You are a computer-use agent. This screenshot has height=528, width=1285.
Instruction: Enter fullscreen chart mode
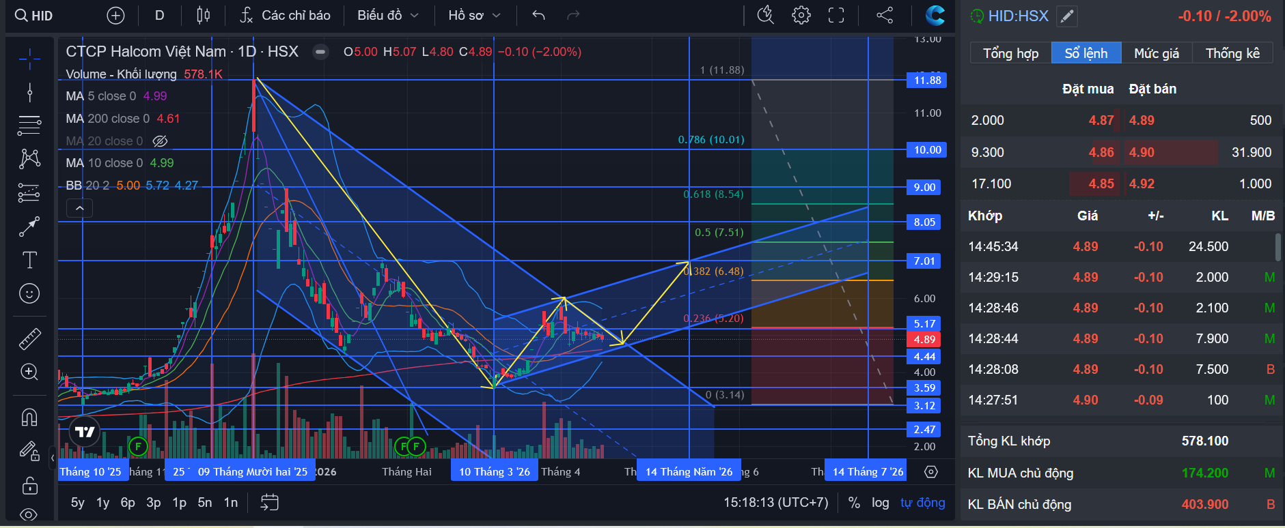tap(836, 16)
